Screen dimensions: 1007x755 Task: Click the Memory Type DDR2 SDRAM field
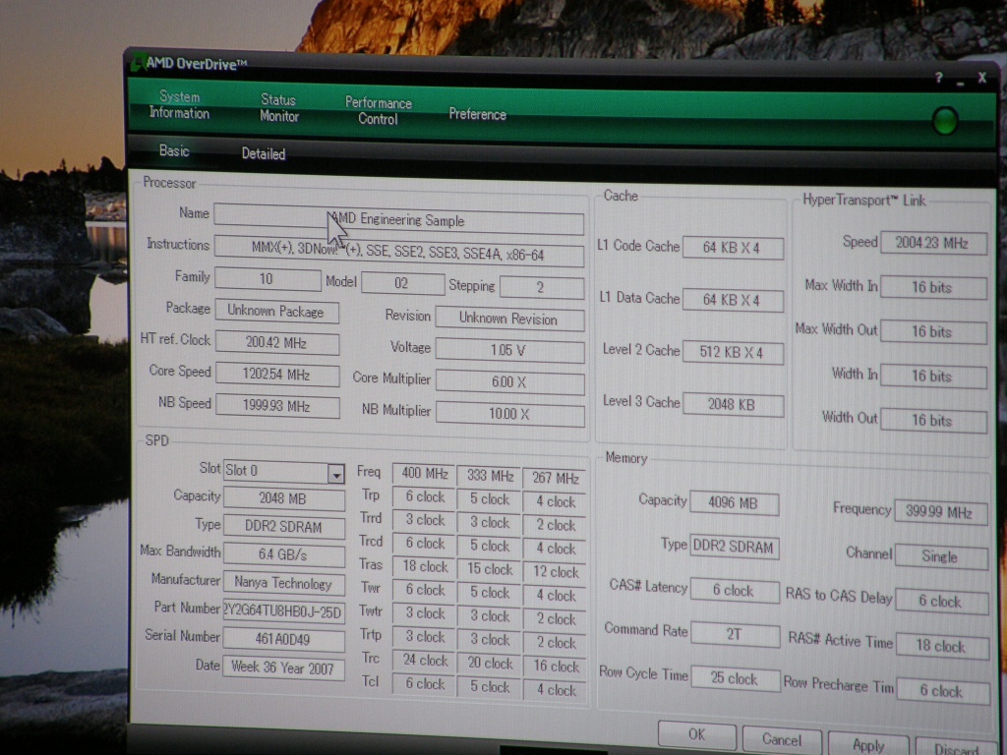[734, 547]
